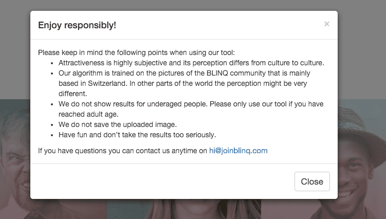This screenshot has height=219, width=386.
Task: Click the 'Please keep in mind' intro sentence
Action: click(x=136, y=52)
